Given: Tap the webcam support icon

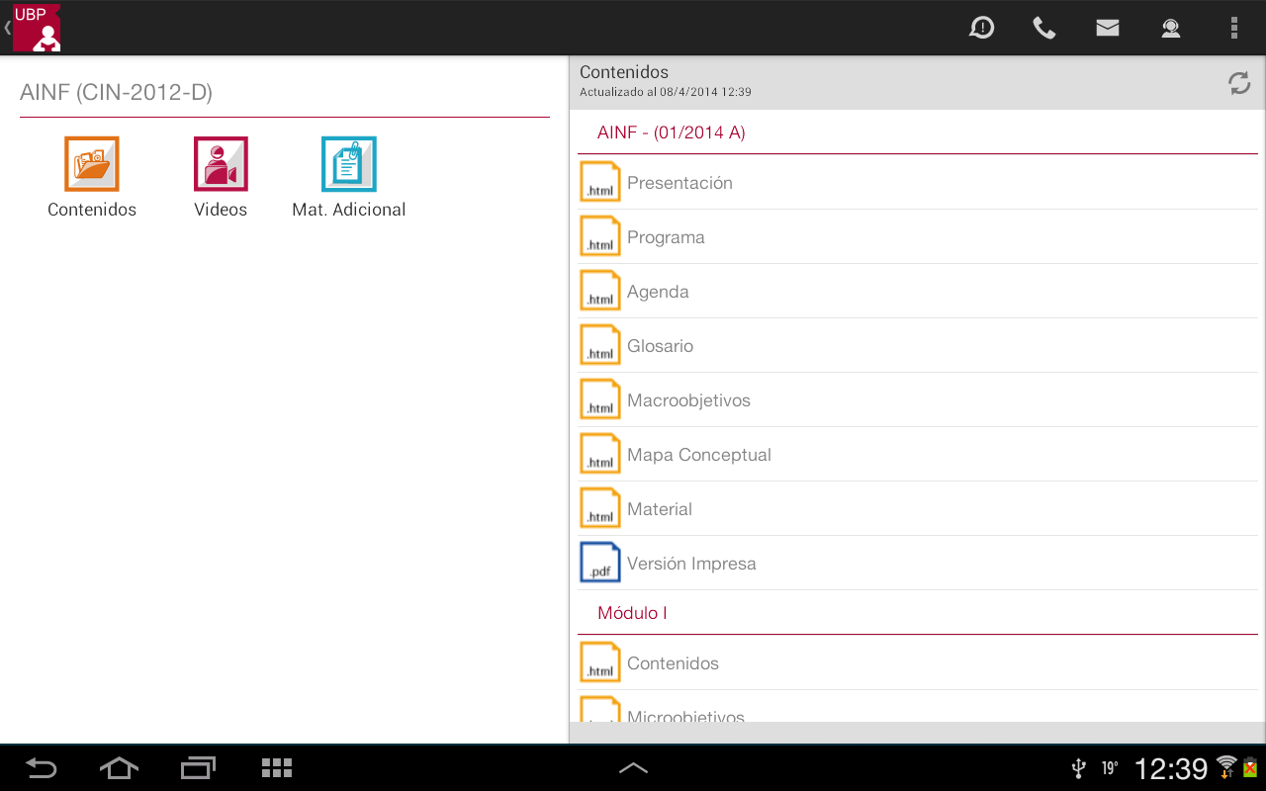Looking at the screenshot, I should click(x=1171, y=28).
